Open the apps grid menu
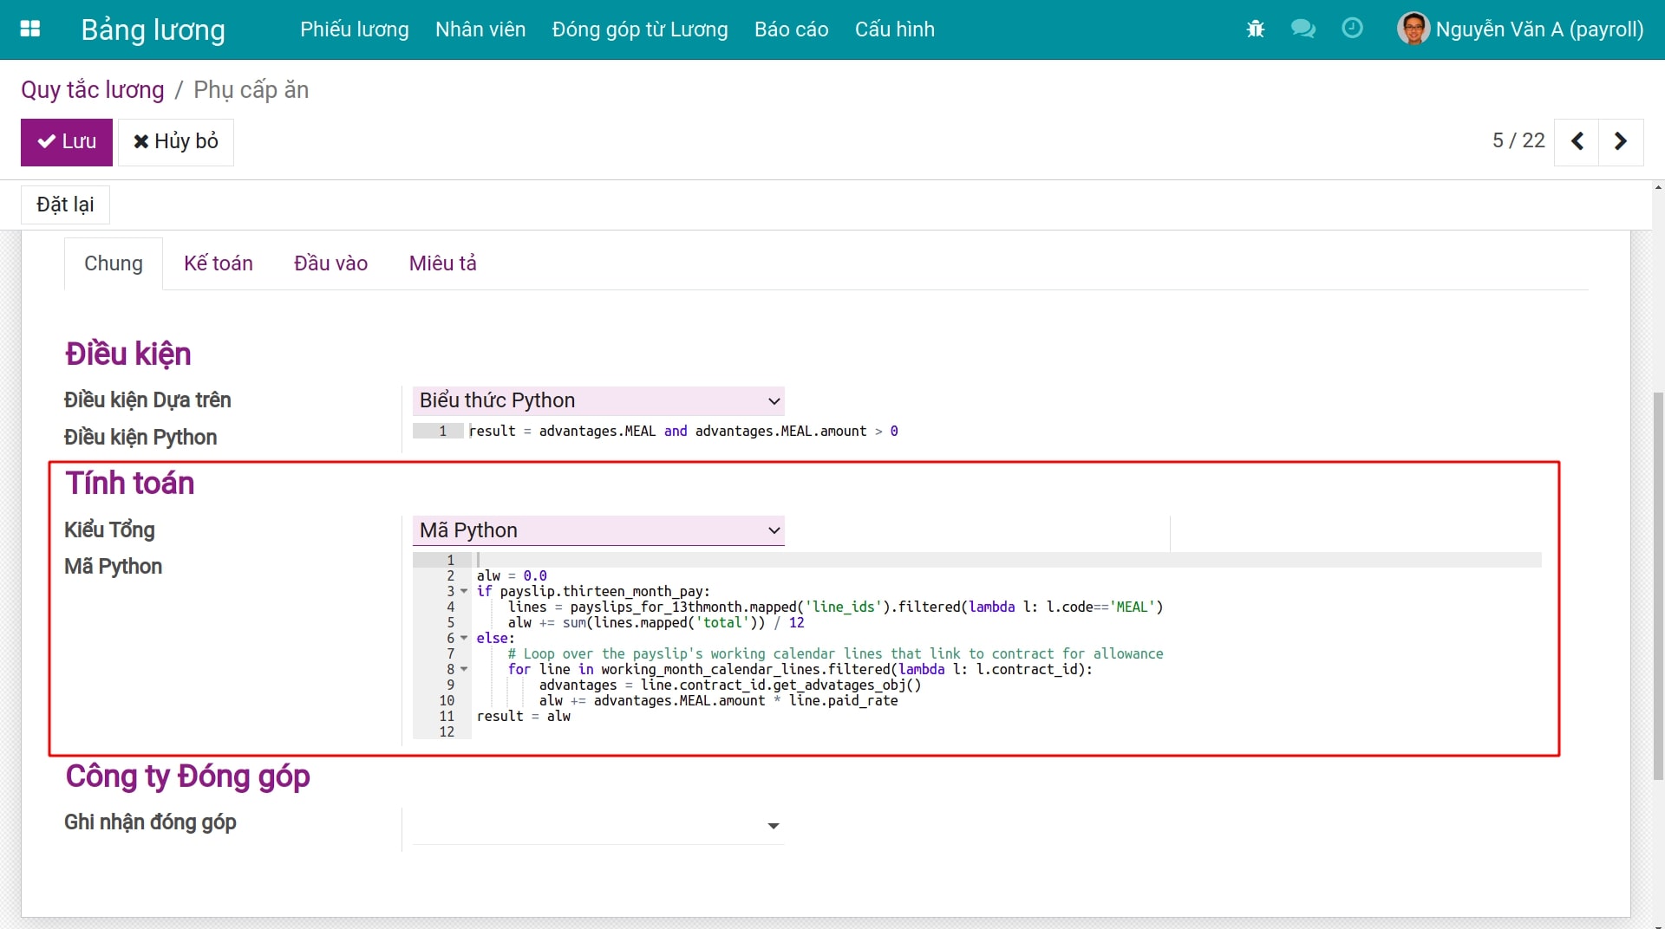Image resolution: width=1665 pixels, height=929 pixels. [30, 29]
